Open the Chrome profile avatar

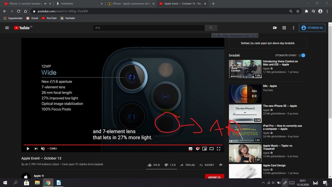tap(320, 11)
